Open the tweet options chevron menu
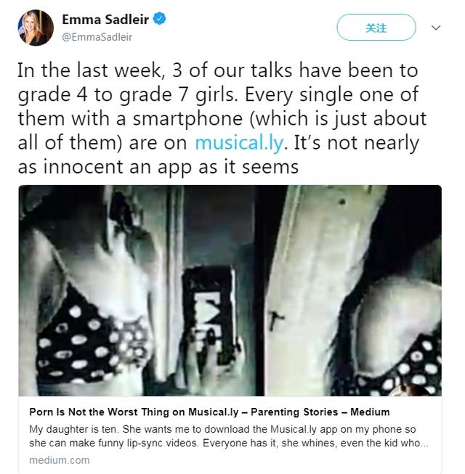465x474 pixels. click(436, 28)
